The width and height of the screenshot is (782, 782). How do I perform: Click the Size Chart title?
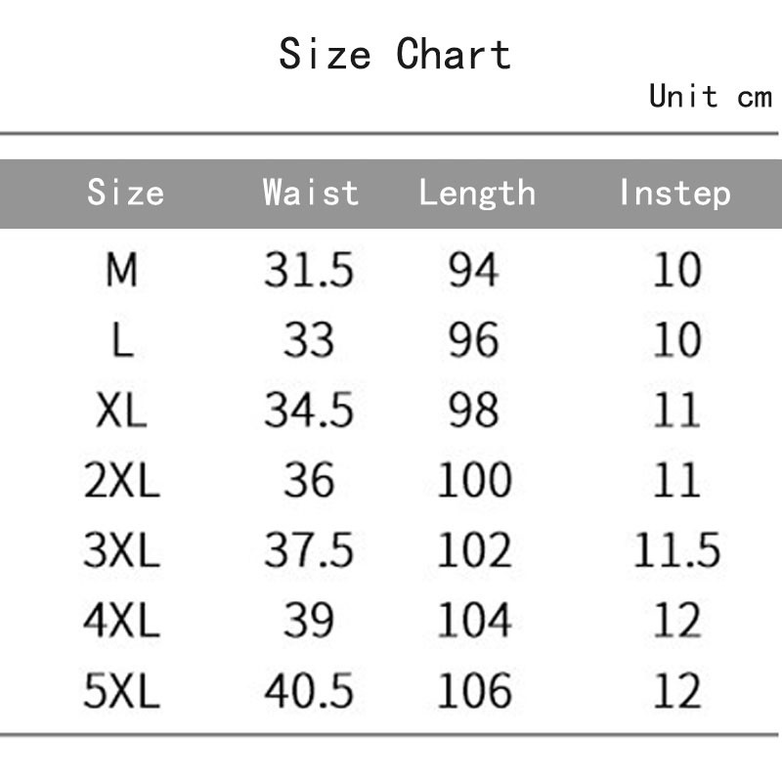[x=394, y=54]
